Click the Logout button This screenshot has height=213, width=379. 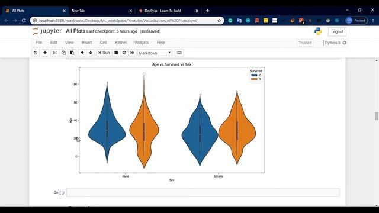point(337,31)
